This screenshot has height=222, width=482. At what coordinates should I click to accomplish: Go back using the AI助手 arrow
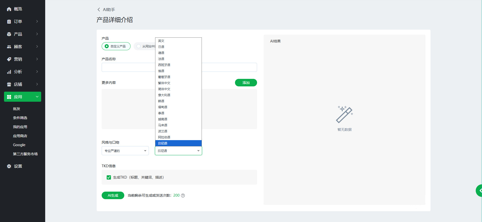tap(99, 10)
